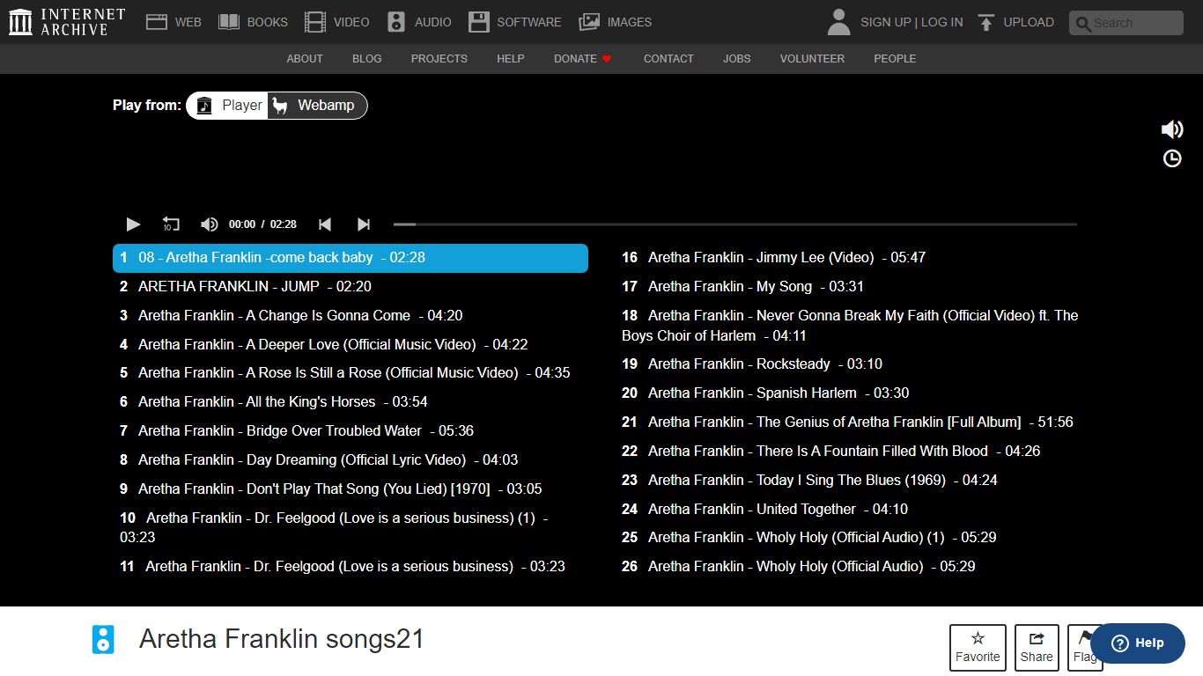
Task: Skip to the next track
Action: coord(364,224)
